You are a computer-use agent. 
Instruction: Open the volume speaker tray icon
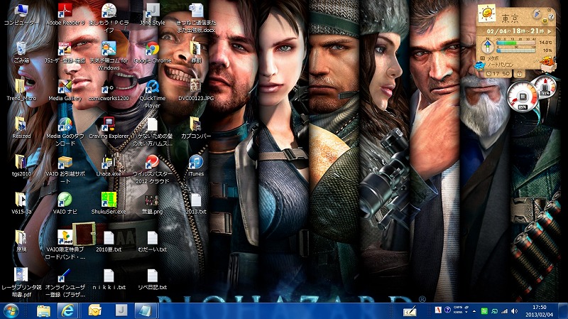[514, 311]
